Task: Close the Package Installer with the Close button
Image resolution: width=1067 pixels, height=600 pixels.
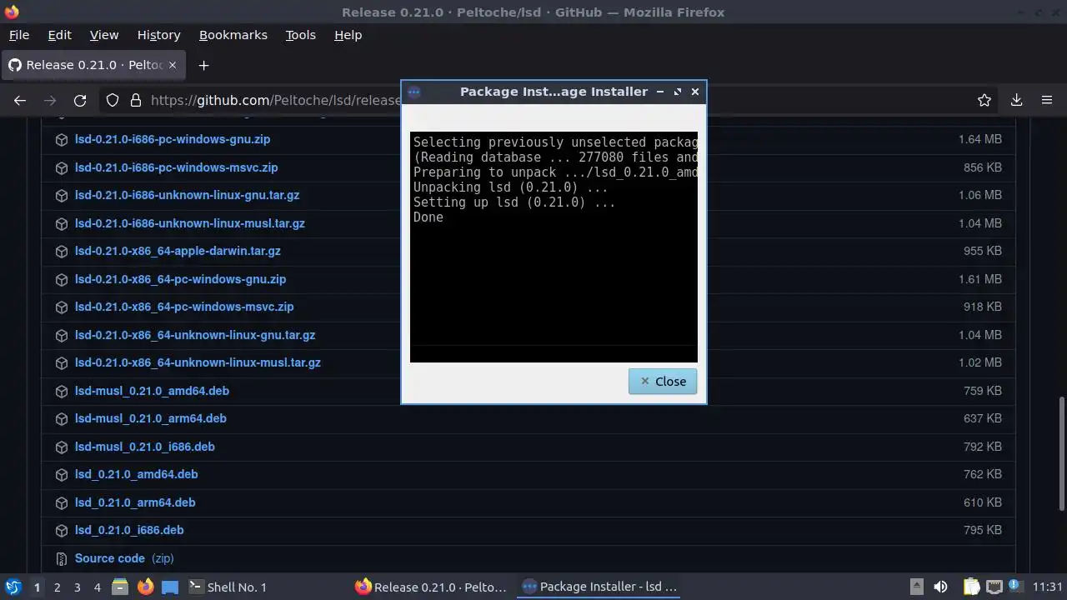Action: coord(663,381)
